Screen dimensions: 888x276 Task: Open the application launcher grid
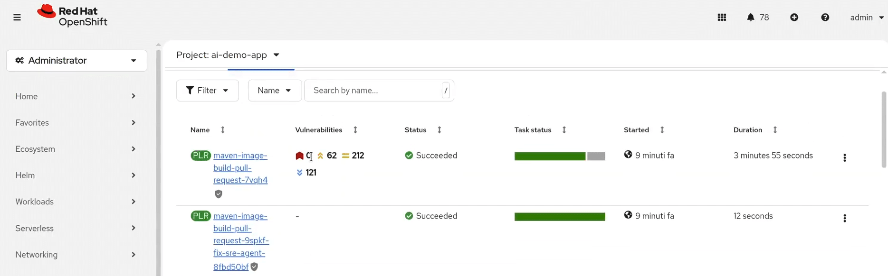722,18
